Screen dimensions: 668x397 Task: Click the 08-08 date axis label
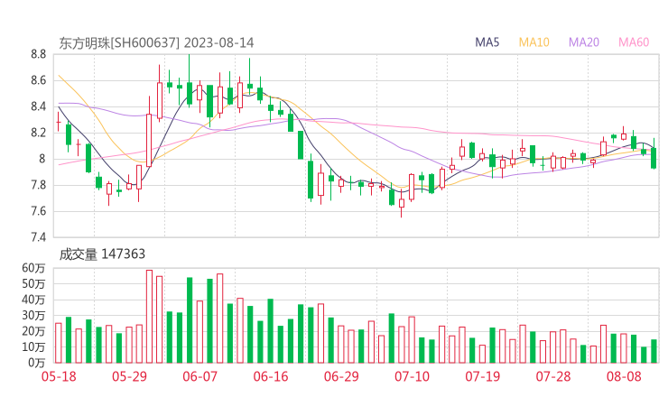[x=624, y=376]
